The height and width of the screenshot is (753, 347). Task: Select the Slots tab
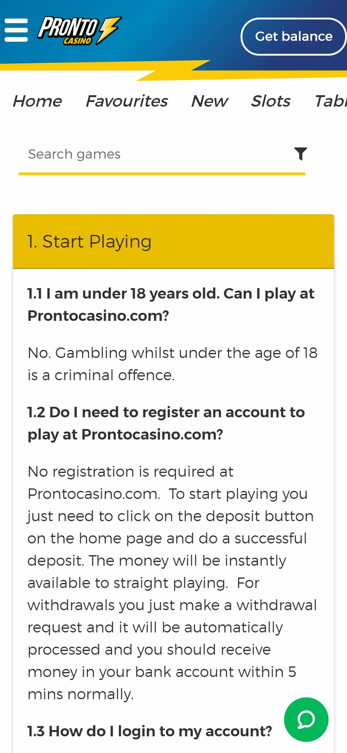click(x=271, y=101)
